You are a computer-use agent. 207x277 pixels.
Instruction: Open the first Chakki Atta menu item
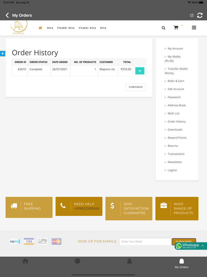point(66,28)
